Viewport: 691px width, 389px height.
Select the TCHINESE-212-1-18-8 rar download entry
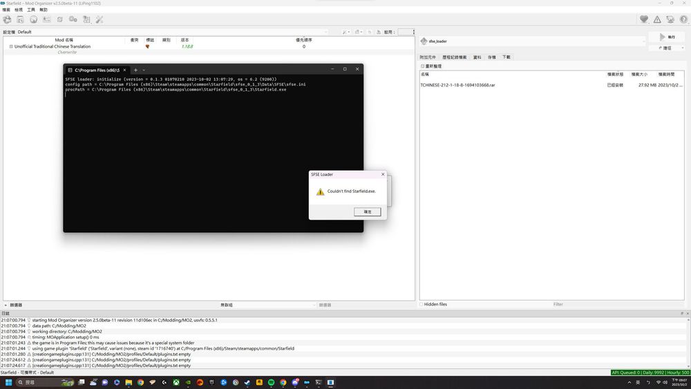[458, 85]
